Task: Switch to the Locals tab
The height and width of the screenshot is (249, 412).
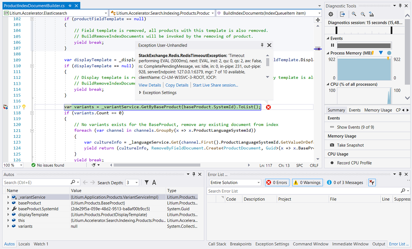Action: 24,244
